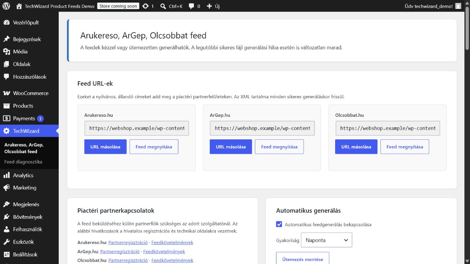
Task: Open the Vezérlőpult menu item
Action: coord(29,23)
